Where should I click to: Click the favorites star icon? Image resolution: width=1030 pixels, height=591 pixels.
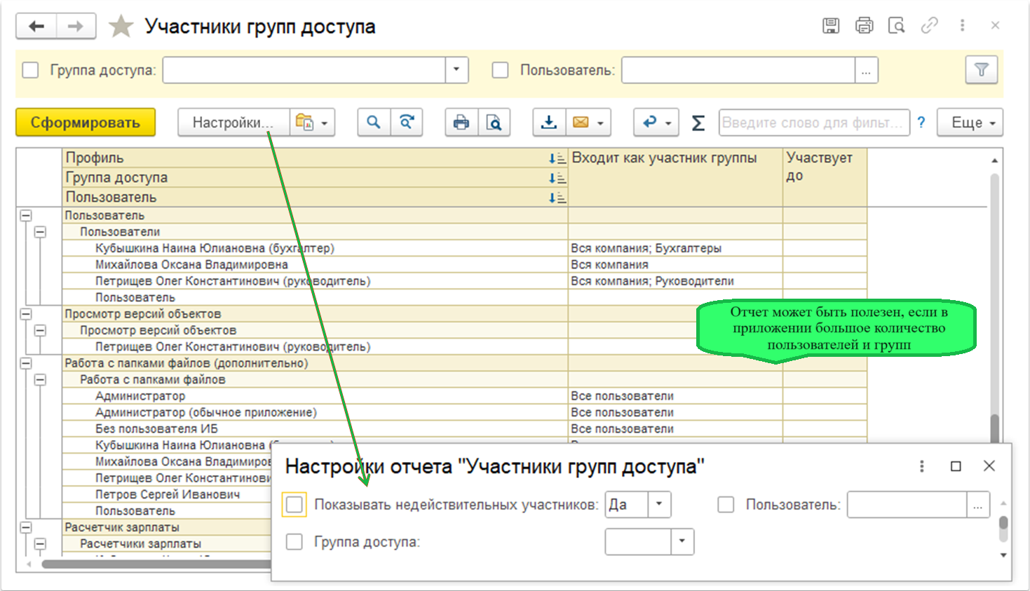tap(121, 27)
